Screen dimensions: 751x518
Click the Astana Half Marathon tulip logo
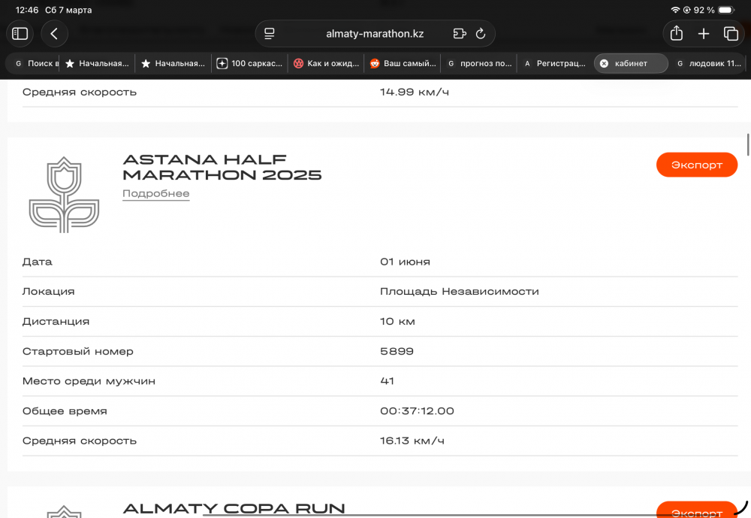[x=64, y=195]
